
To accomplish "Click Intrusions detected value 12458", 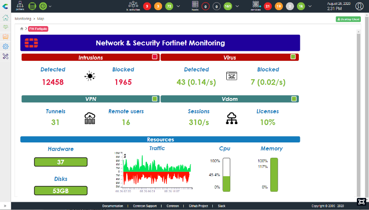I will [53, 82].
